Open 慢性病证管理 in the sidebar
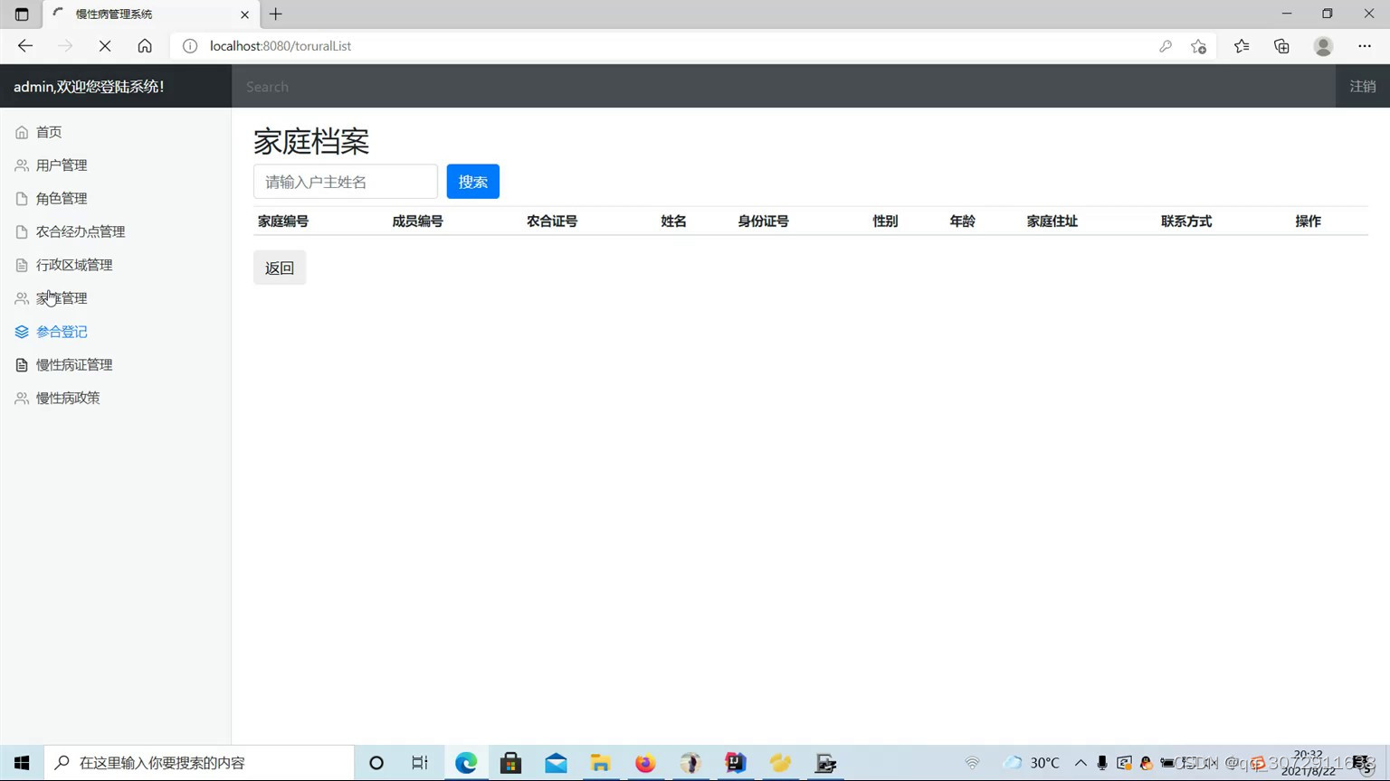 point(74,365)
